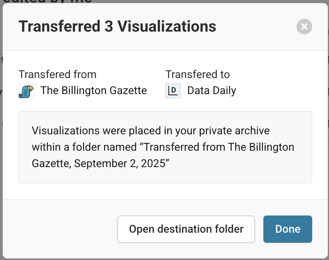Click the word "Visualizations" in the dialog header
329x260 pixels.
click(166, 27)
